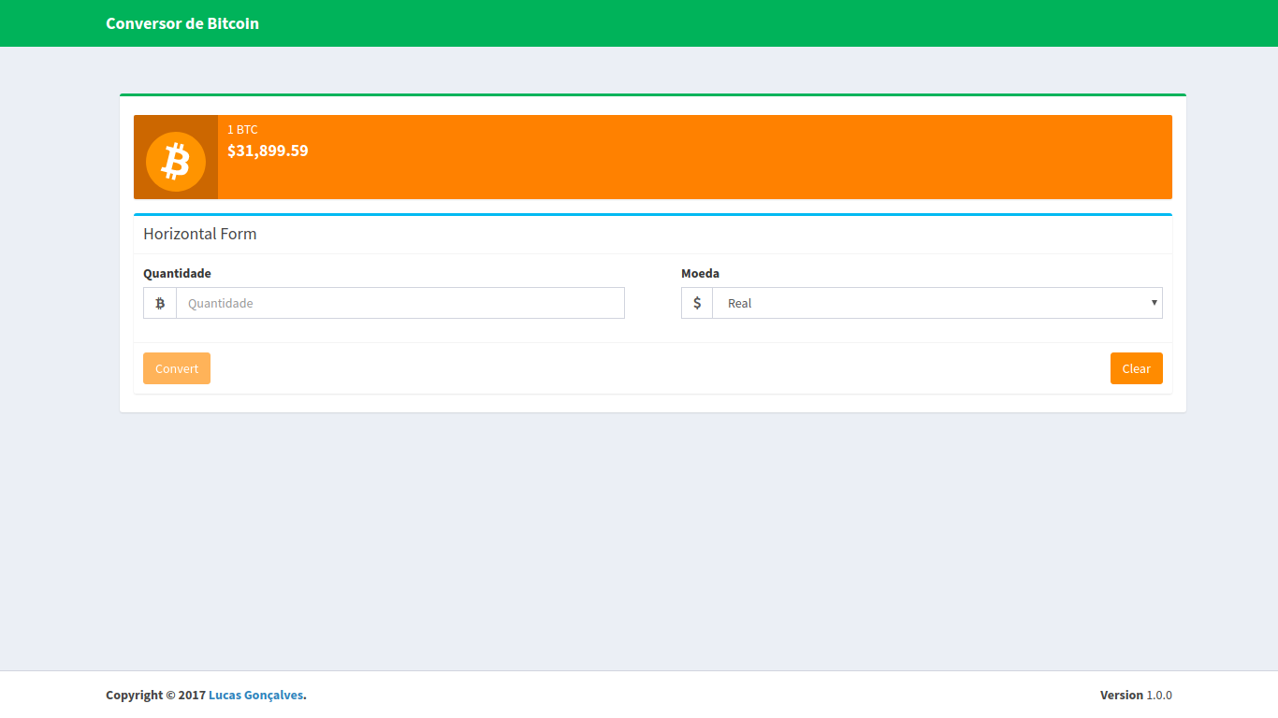Select the $31,899.59 price text

click(x=268, y=151)
